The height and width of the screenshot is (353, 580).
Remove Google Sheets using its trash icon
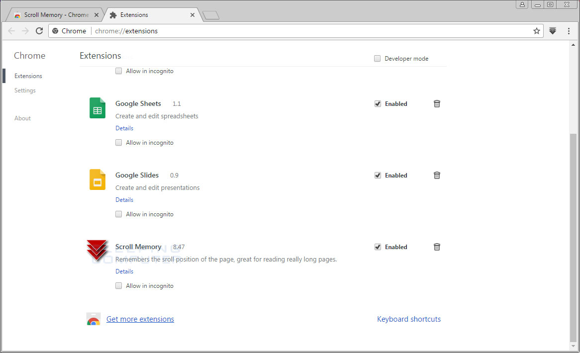437,103
